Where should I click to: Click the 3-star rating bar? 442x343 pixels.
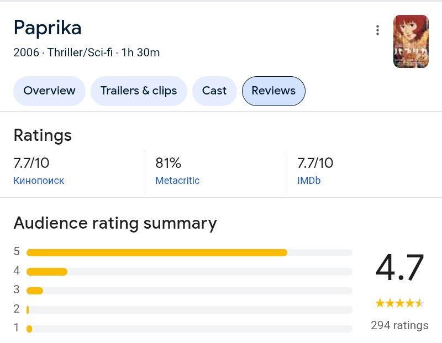(189, 291)
